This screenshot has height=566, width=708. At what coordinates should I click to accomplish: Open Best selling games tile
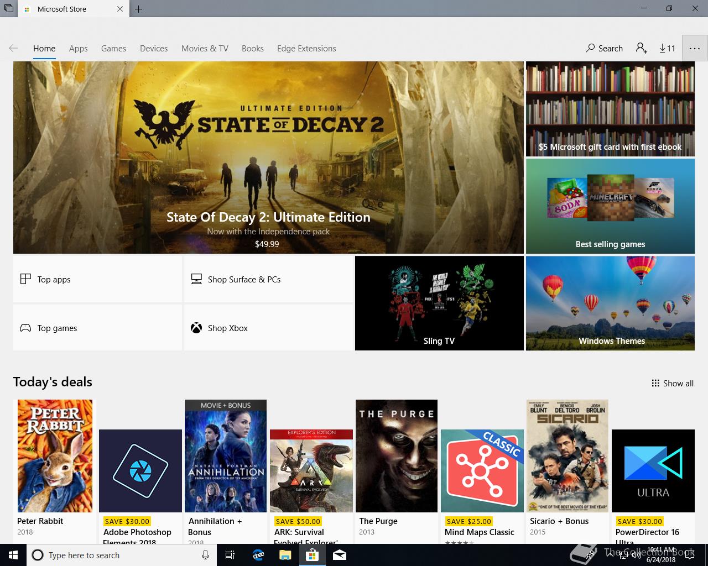point(610,206)
